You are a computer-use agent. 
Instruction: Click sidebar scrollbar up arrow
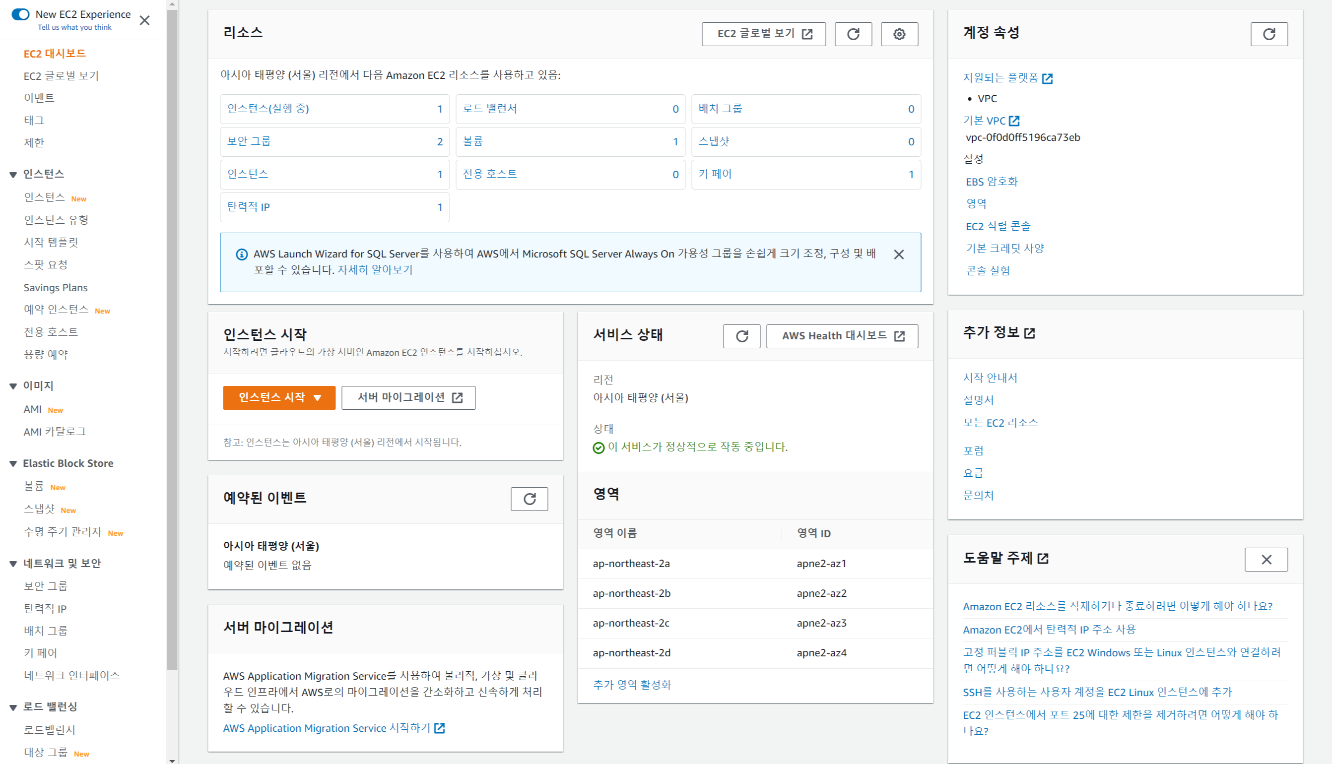(x=172, y=3)
